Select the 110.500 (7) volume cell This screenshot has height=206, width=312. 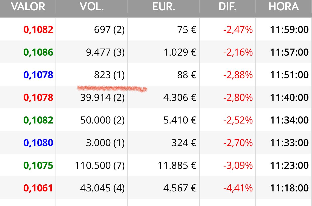point(100,166)
